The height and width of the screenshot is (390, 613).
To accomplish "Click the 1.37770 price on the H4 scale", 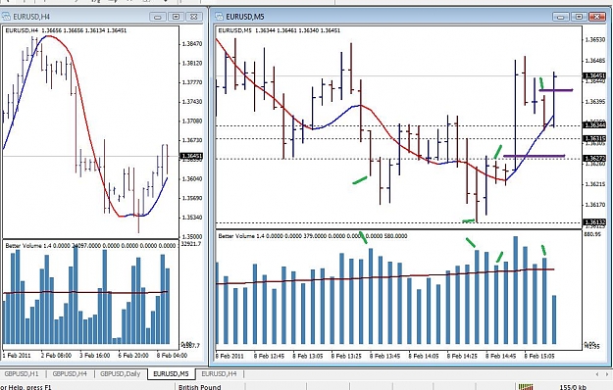I will 192,82.
